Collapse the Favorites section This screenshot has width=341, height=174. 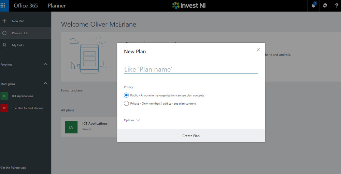[45, 64]
